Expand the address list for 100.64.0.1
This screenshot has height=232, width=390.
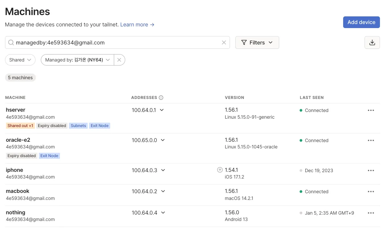(162, 110)
